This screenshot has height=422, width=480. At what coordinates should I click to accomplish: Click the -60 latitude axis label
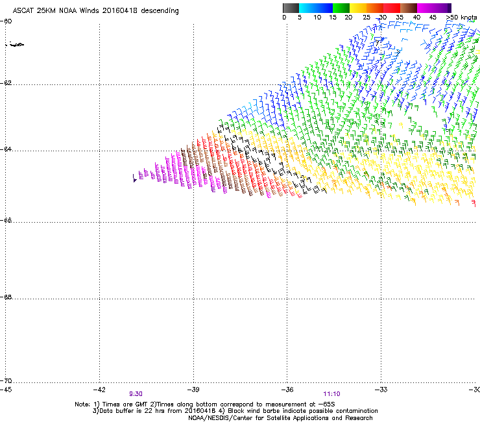6,21
